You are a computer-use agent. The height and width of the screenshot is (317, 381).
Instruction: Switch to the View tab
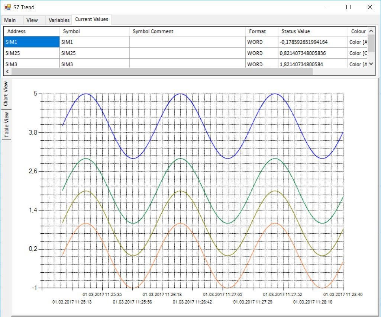click(32, 20)
